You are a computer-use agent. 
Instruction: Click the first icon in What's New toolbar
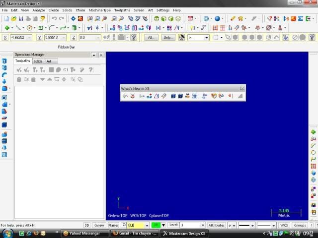[125, 96]
